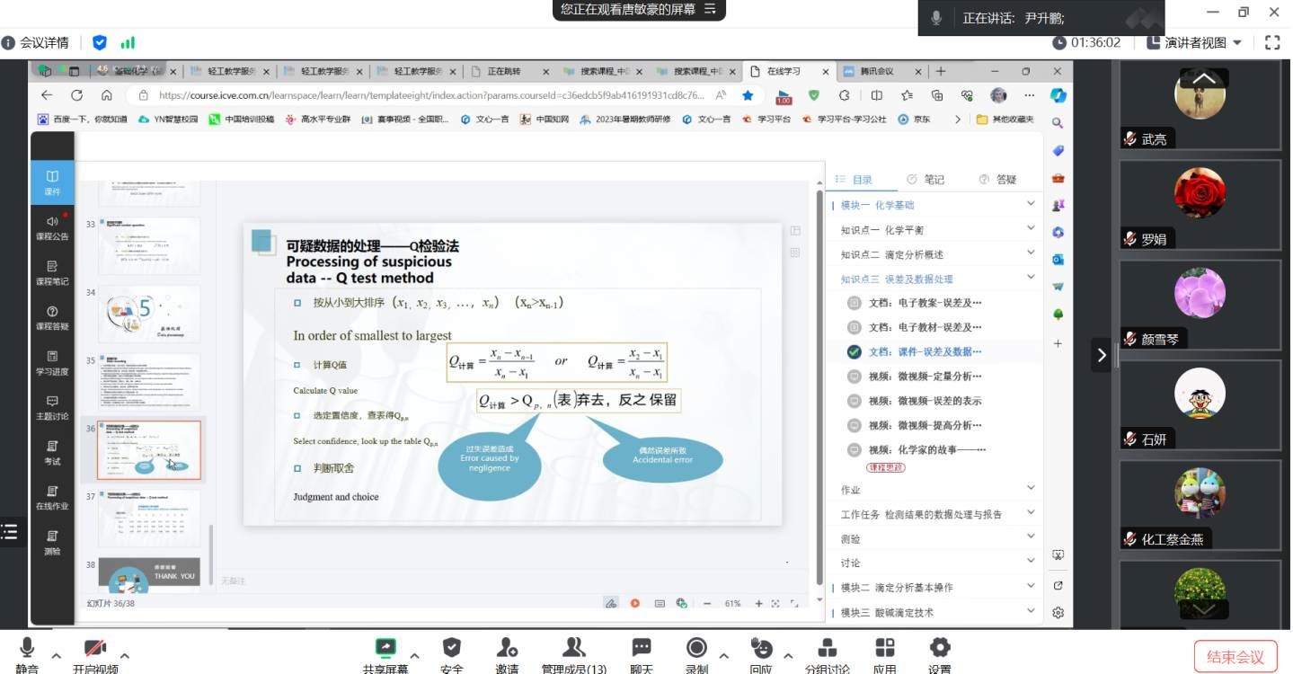1293x674 pixels.
Task: Toggle fullscreen mode in top-right corner
Action: click(x=1271, y=42)
